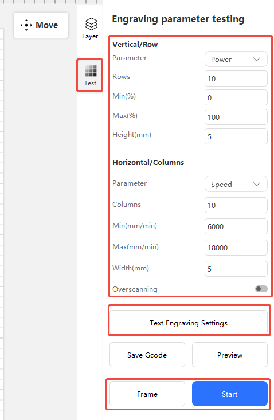Click the Columns count field

pos(236,205)
